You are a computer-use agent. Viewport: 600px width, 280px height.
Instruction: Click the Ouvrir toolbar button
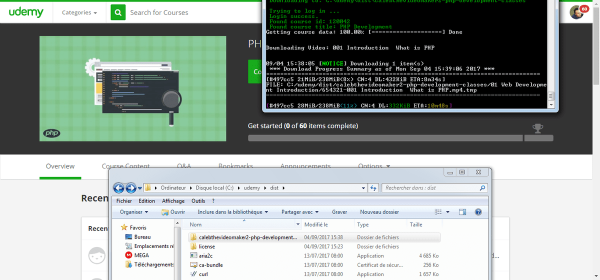(x=173, y=212)
